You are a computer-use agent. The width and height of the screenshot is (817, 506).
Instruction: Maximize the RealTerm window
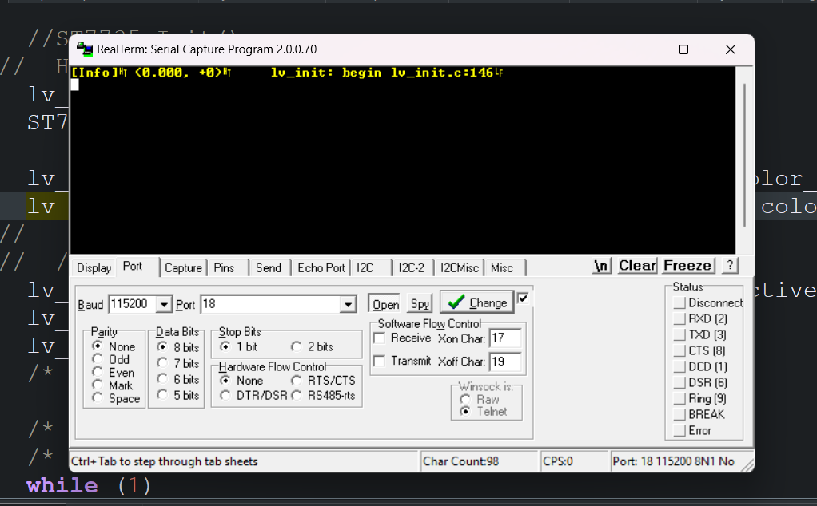pos(683,49)
